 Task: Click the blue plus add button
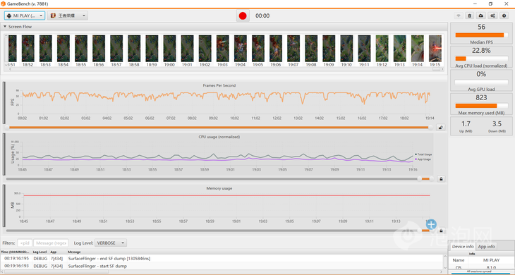(x=431, y=224)
